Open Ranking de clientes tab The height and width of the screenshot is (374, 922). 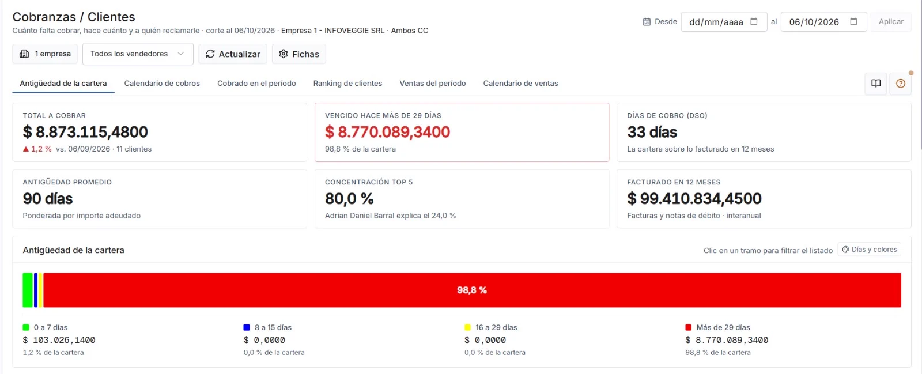(347, 84)
